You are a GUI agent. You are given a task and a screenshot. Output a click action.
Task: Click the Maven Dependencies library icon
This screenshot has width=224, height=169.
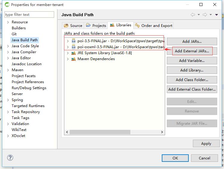tap(74, 59)
